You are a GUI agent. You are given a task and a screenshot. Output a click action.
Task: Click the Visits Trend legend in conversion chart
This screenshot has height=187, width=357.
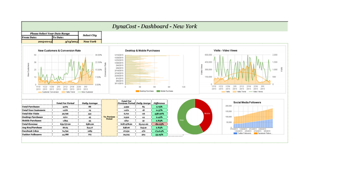(x=68, y=92)
